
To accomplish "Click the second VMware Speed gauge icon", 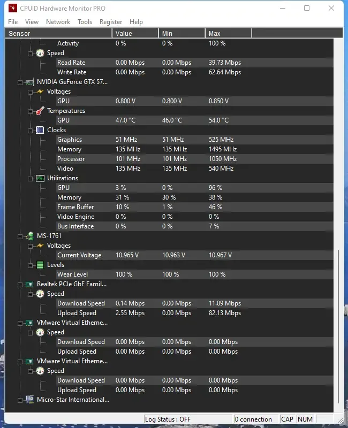I will click(40, 371).
